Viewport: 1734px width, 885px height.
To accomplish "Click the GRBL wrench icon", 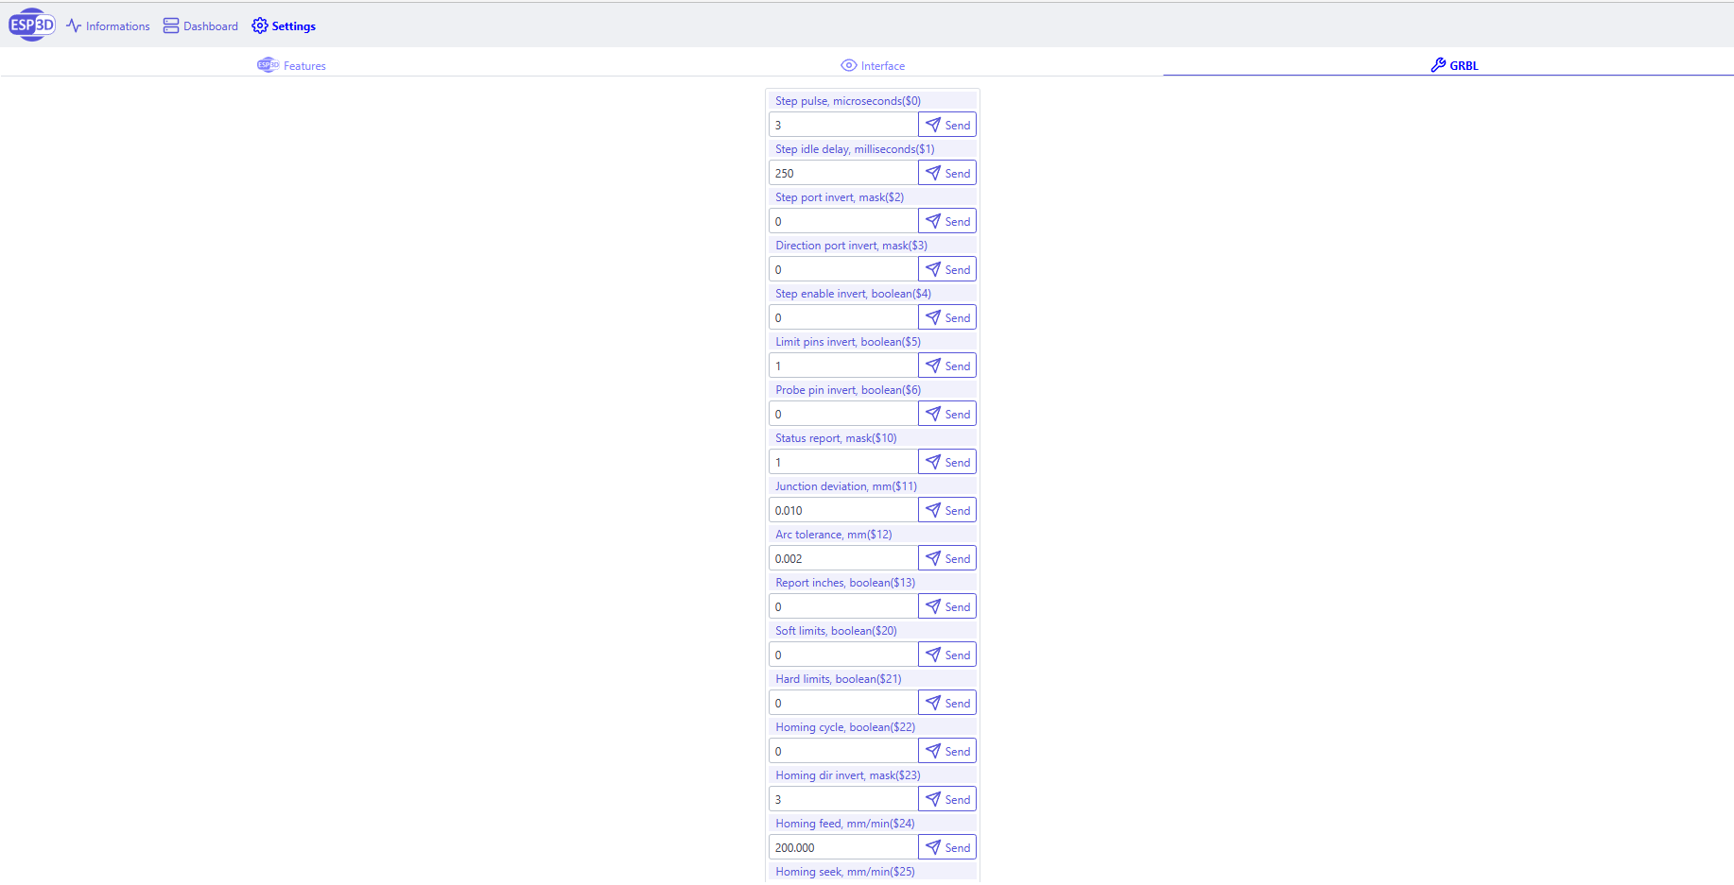I will tap(1438, 65).
